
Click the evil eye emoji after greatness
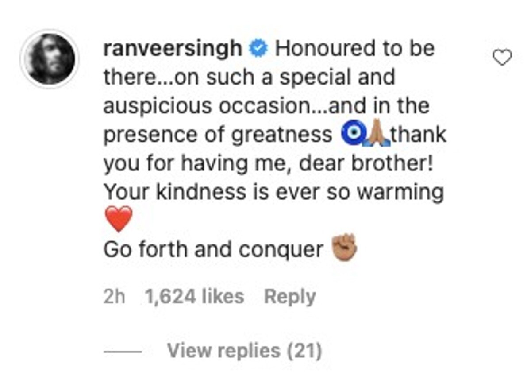click(352, 135)
